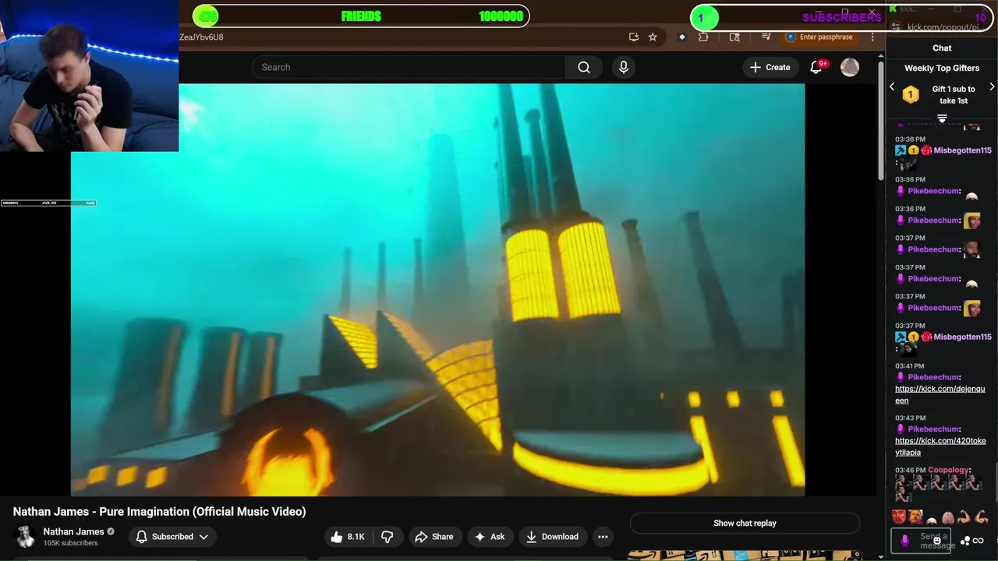The width and height of the screenshot is (998, 561).
Task: Click the tab search icon in toolbar
Action: 734,37
